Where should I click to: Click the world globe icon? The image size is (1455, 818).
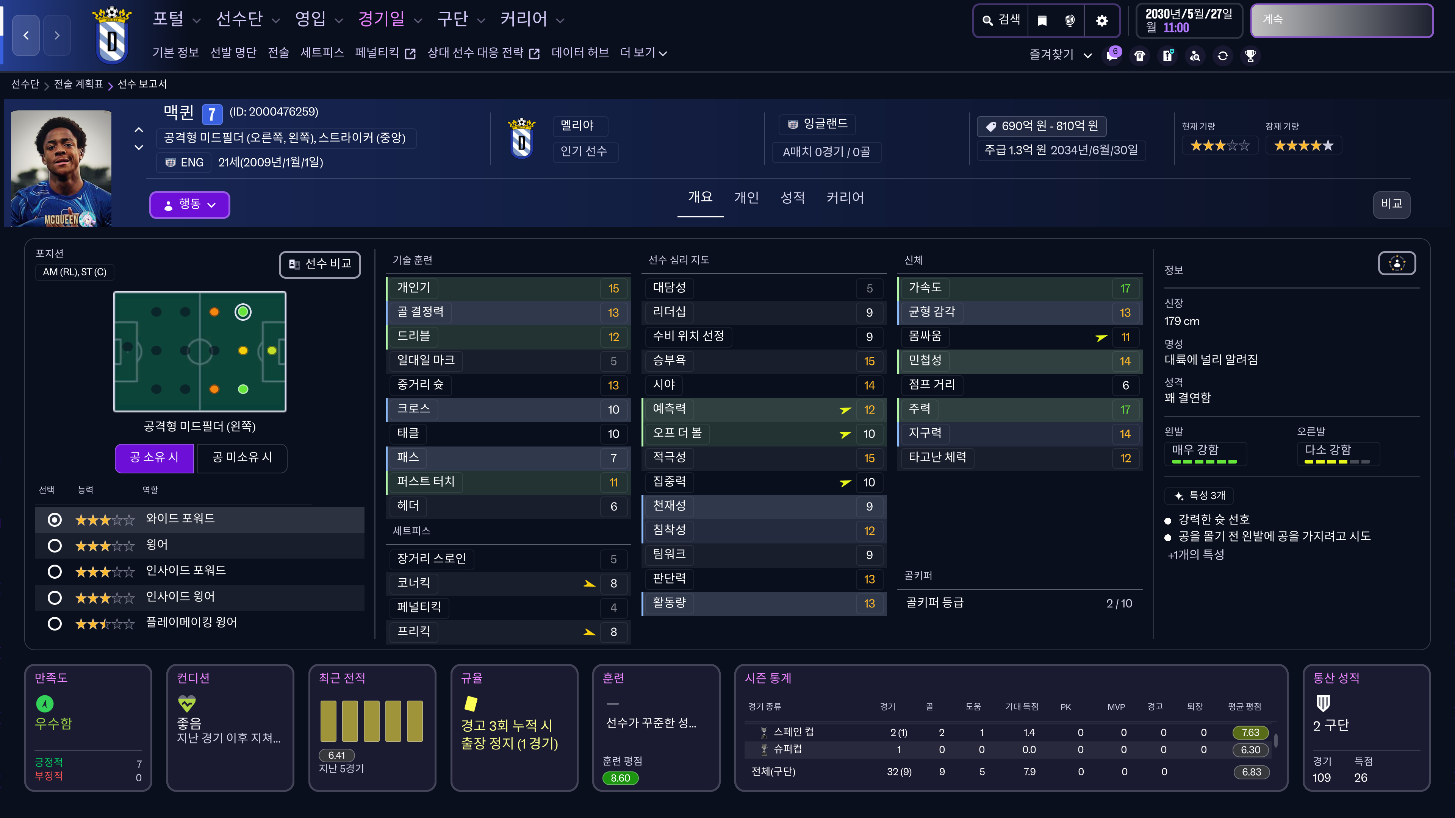pos(1070,21)
